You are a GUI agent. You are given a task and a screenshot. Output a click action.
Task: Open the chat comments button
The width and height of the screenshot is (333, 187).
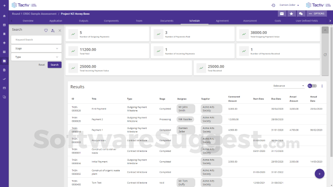coord(301,14)
